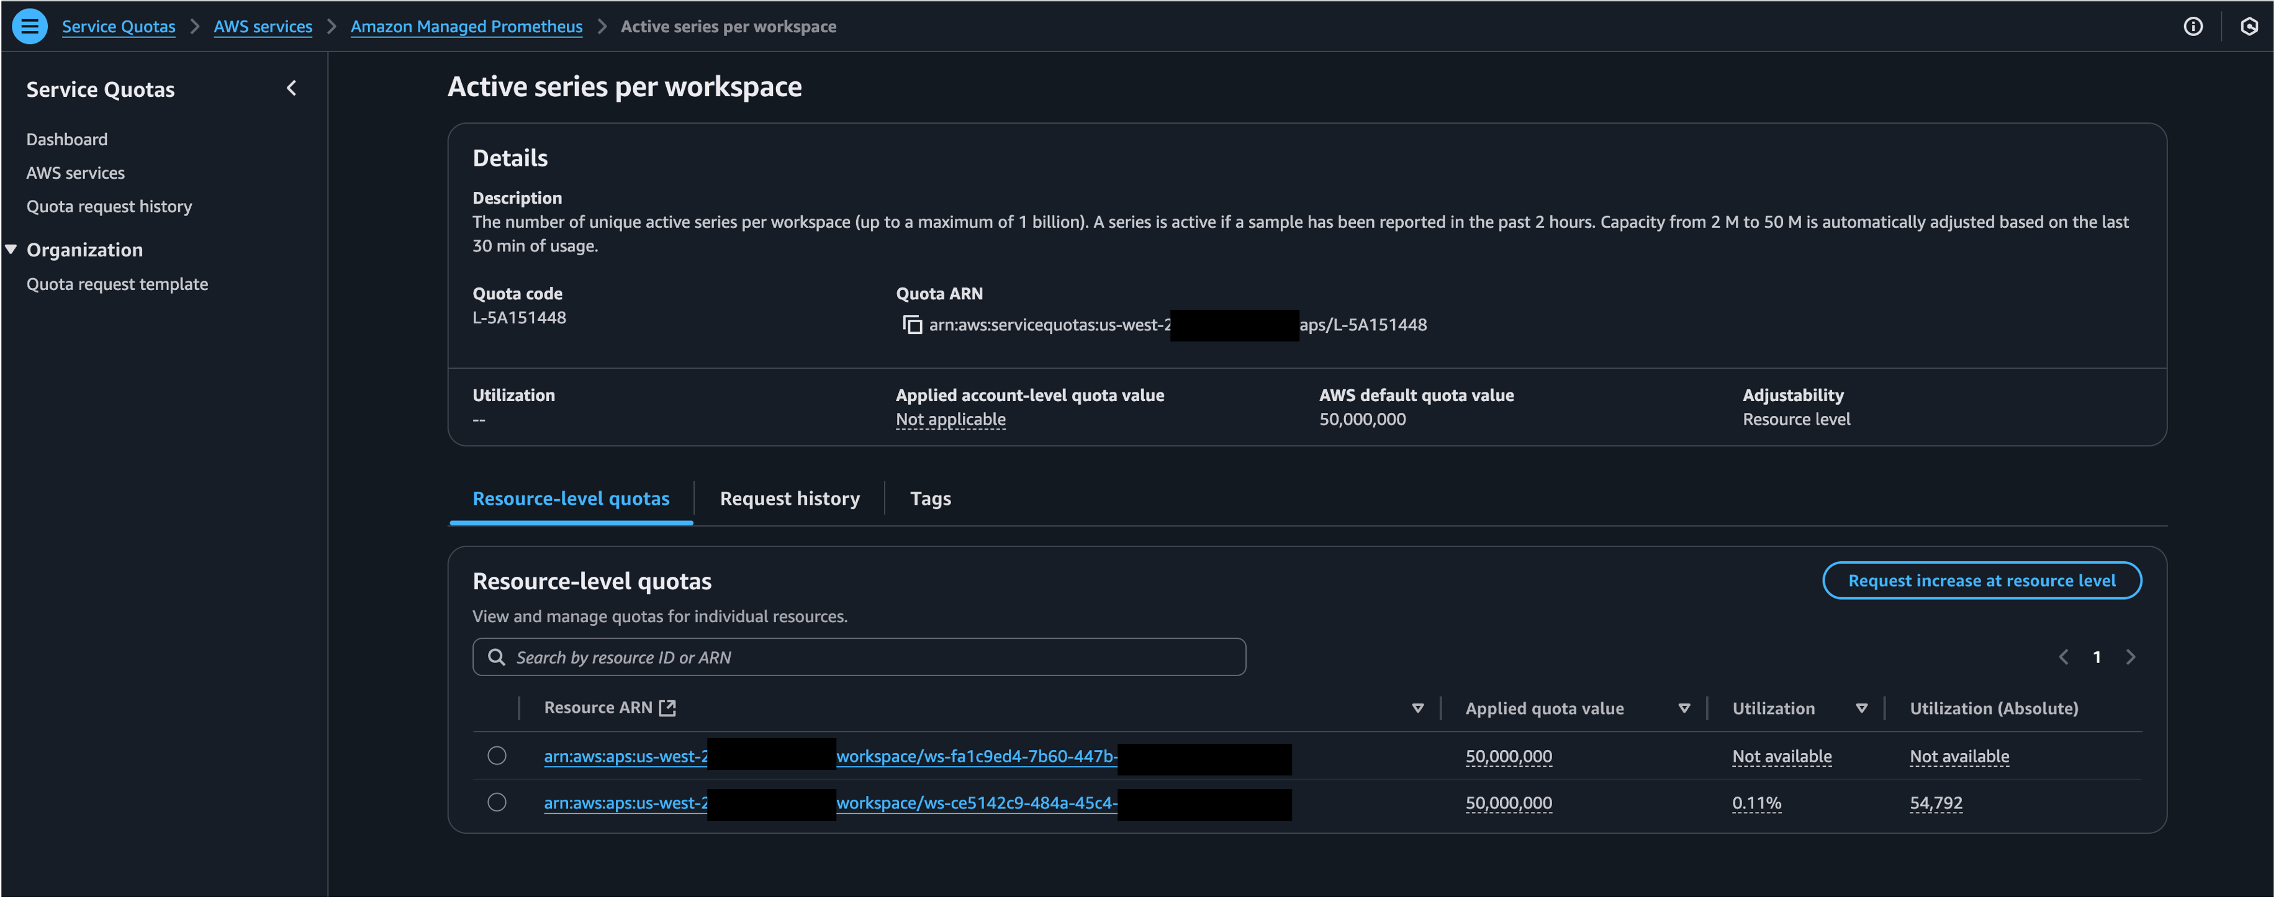2276x899 pixels.
Task: Select the radio button for workspace ws-fa1c9ed4
Action: click(x=497, y=756)
